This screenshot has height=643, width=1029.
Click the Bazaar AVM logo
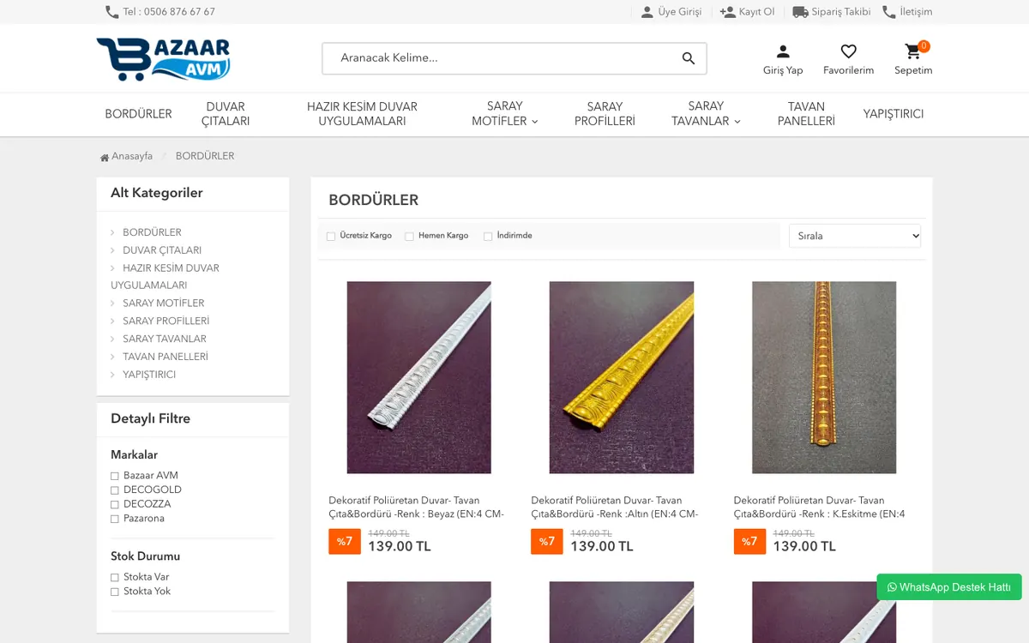point(164,59)
